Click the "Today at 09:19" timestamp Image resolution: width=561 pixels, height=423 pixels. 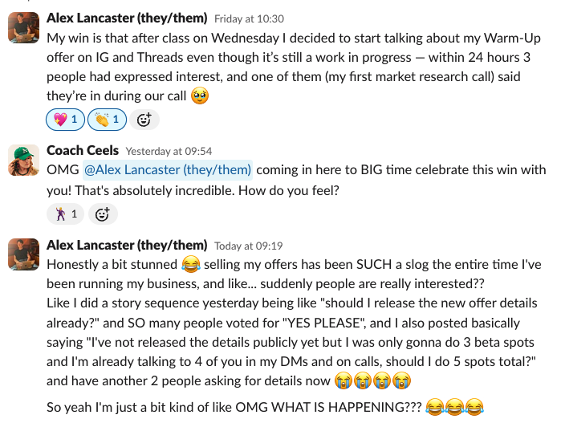(x=248, y=246)
